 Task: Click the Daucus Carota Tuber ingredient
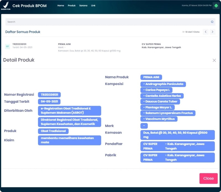160,101
